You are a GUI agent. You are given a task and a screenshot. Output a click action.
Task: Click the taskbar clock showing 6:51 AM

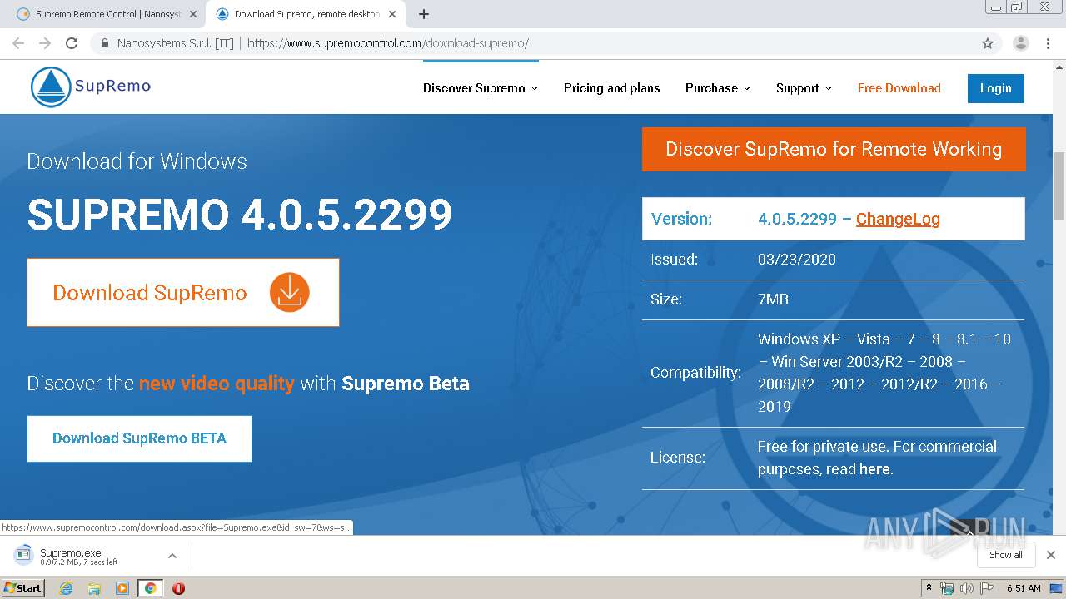coord(1023,588)
